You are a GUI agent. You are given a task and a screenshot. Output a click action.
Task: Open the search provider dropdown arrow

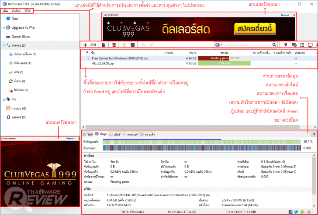tap(221, 45)
